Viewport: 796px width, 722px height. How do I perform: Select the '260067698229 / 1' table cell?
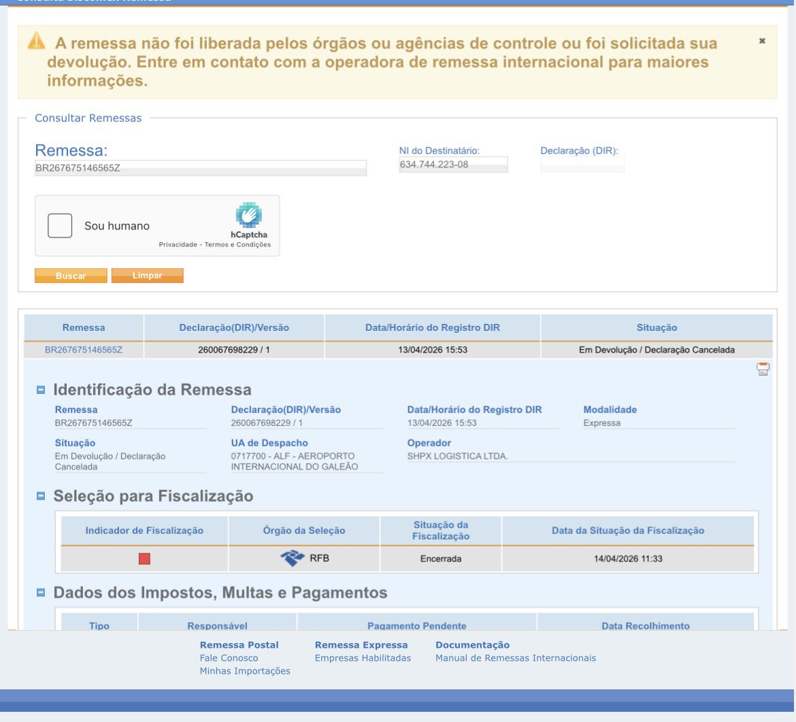tap(234, 350)
